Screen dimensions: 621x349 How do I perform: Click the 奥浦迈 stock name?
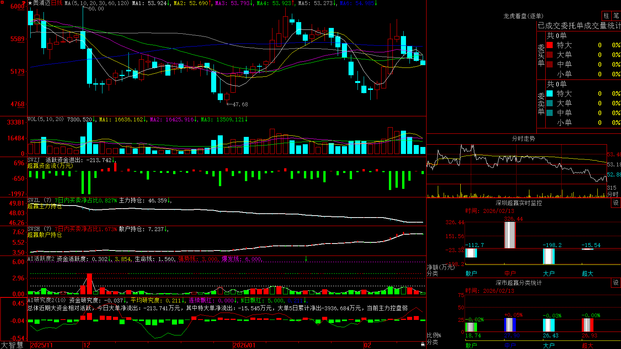[x=42, y=3]
